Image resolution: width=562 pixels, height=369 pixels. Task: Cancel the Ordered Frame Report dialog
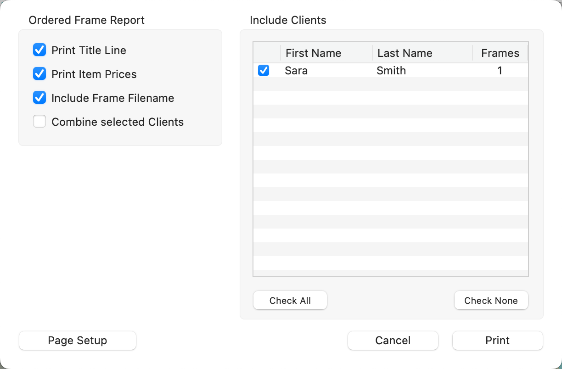pos(393,341)
